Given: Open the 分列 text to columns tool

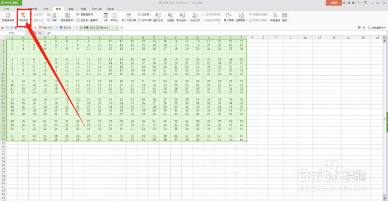Looking at the screenshot, I should [106, 17].
